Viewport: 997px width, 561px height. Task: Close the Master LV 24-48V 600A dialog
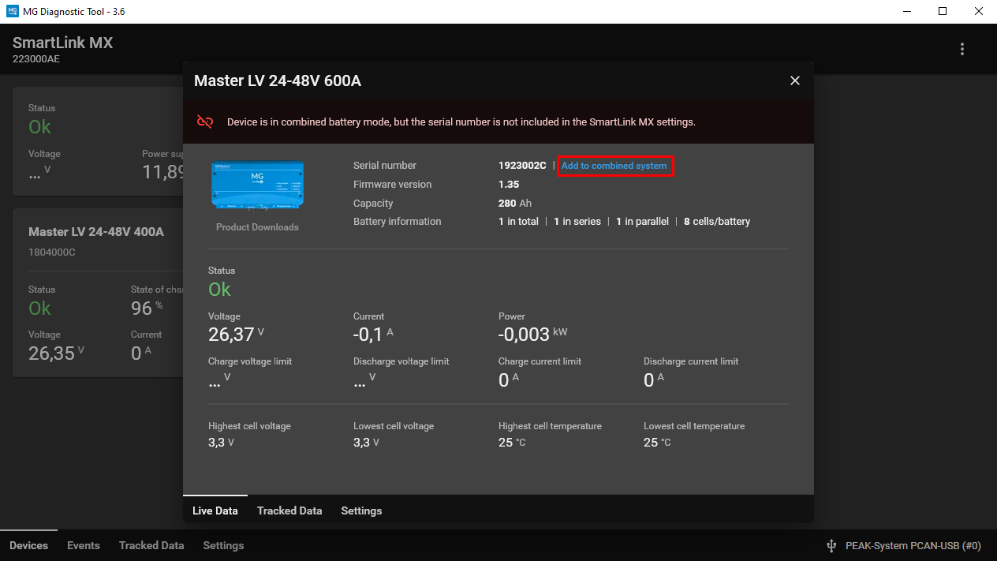pyautogui.click(x=795, y=80)
